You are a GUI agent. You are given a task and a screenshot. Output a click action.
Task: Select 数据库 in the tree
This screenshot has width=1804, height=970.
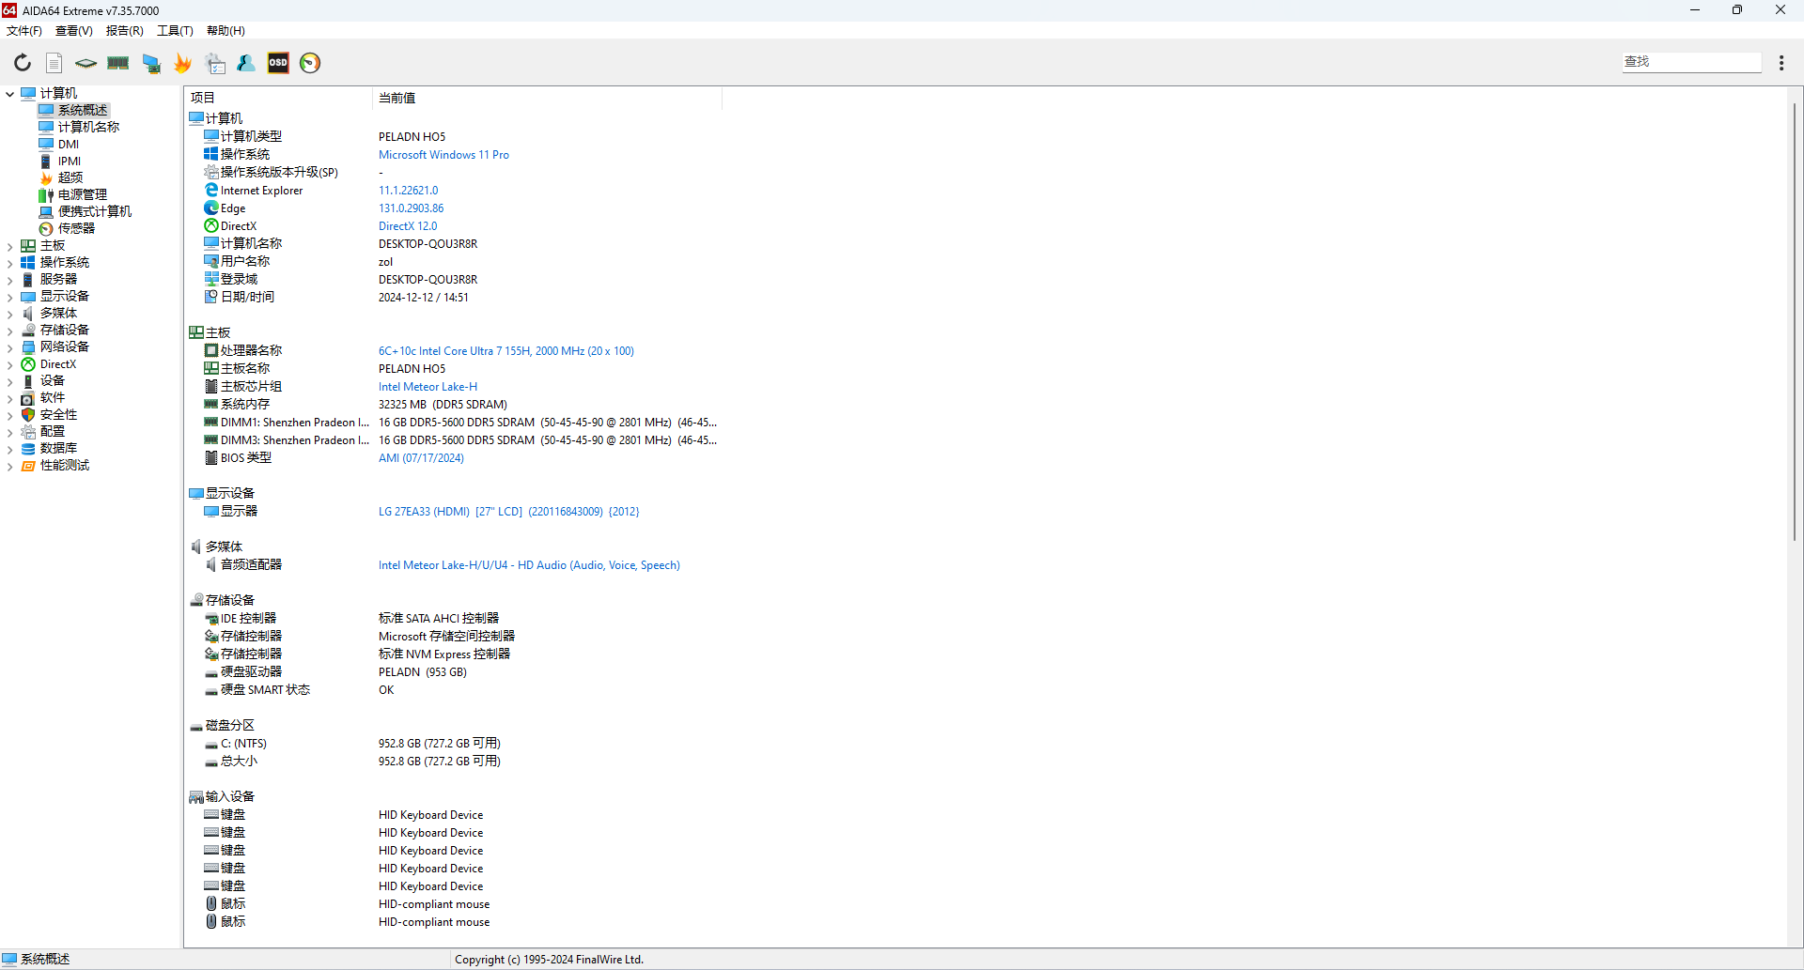click(x=58, y=449)
